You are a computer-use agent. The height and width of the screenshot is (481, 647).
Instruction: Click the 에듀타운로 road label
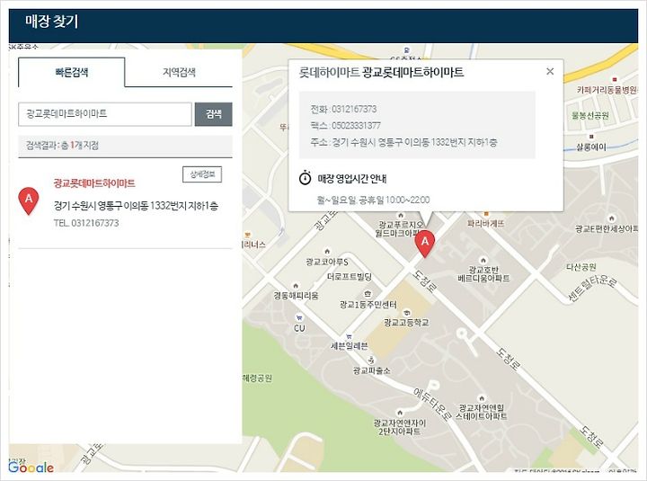point(432,404)
